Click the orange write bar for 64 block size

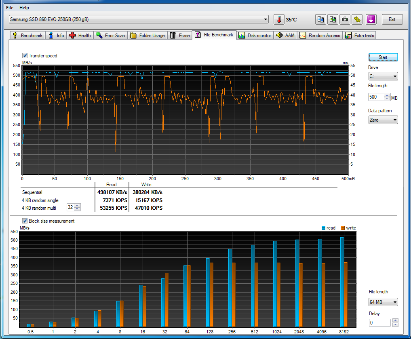pyautogui.click(x=189, y=296)
